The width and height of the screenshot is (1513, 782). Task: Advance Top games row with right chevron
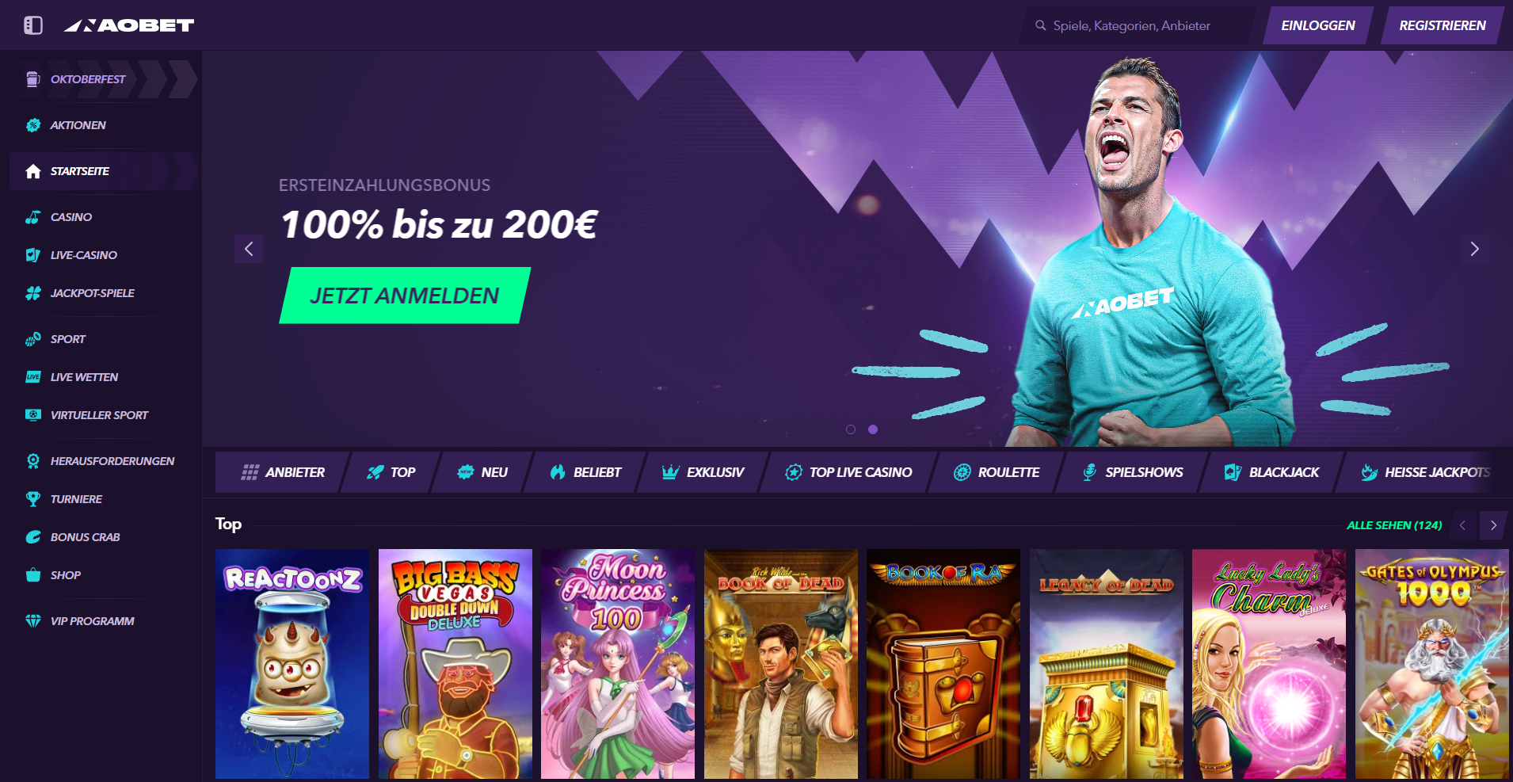point(1493,525)
